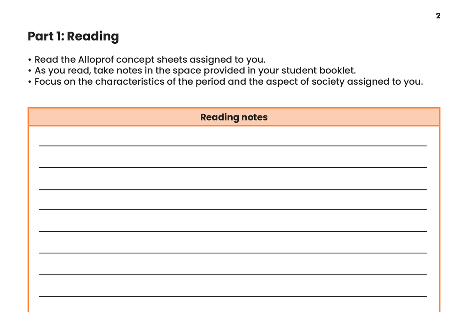Place cursor on third blank notes line
468x312 pixels.
click(233, 184)
